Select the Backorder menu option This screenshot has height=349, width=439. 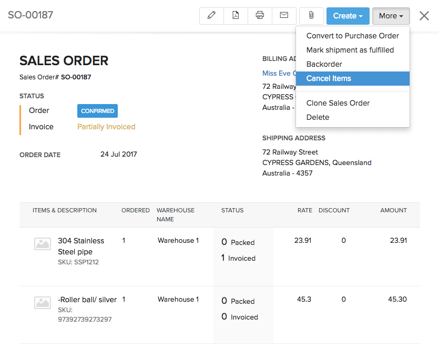[324, 64]
